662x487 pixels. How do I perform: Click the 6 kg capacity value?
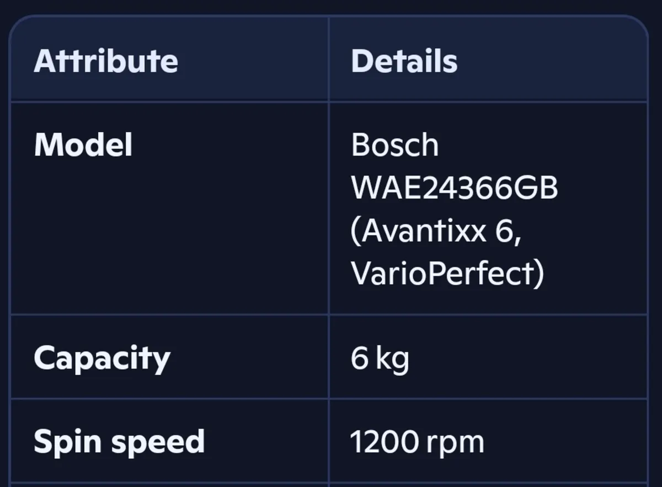(x=380, y=358)
